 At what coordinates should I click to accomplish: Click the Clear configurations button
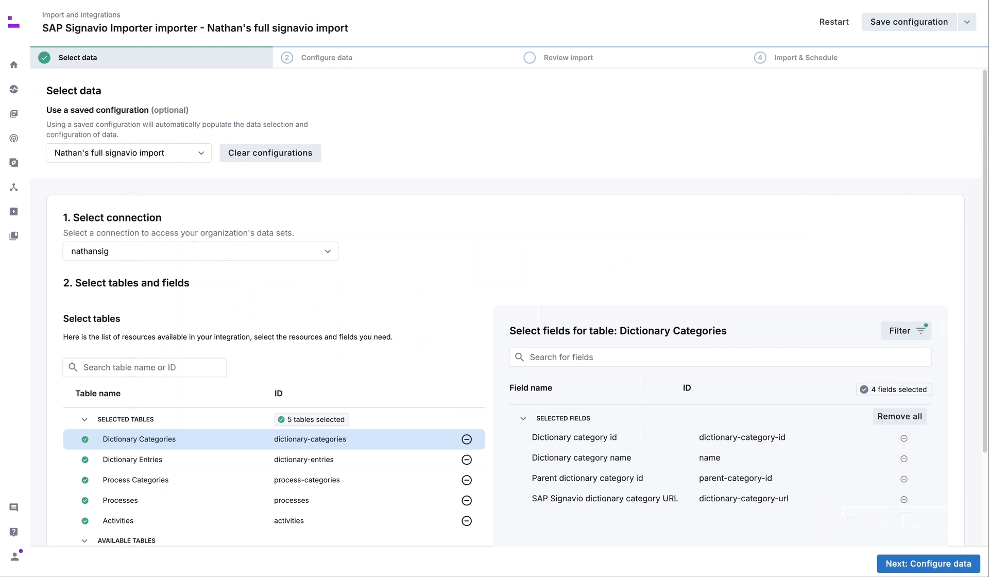click(x=270, y=153)
